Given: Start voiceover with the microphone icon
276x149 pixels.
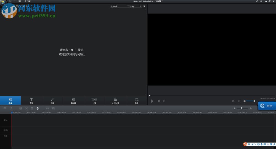Looking at the screenshot, I should coord(38,108).
